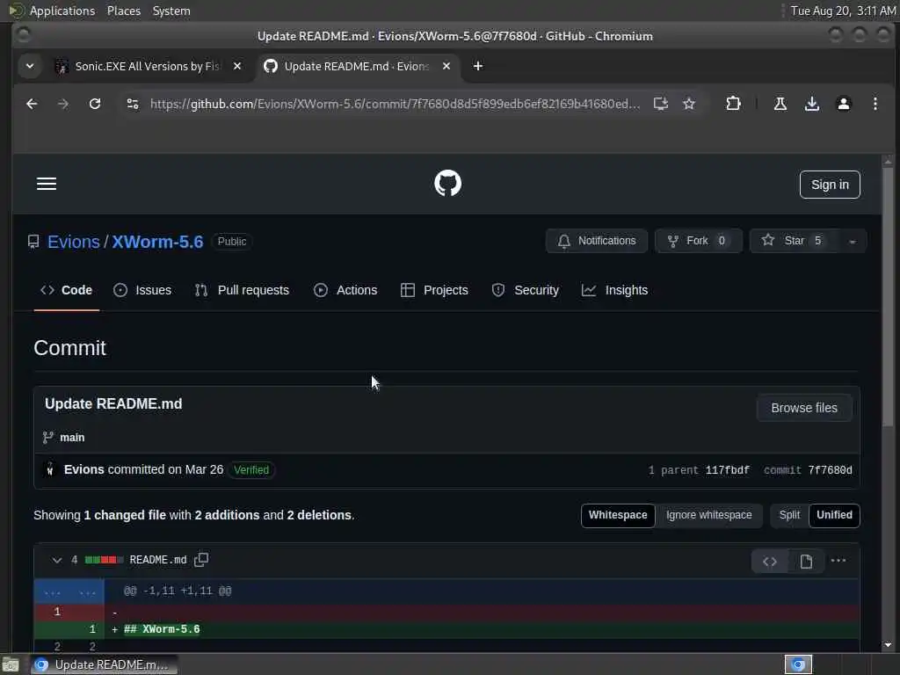Expand the dropdown arrow beside Star

pyautogui.click(x=853, y=241)
